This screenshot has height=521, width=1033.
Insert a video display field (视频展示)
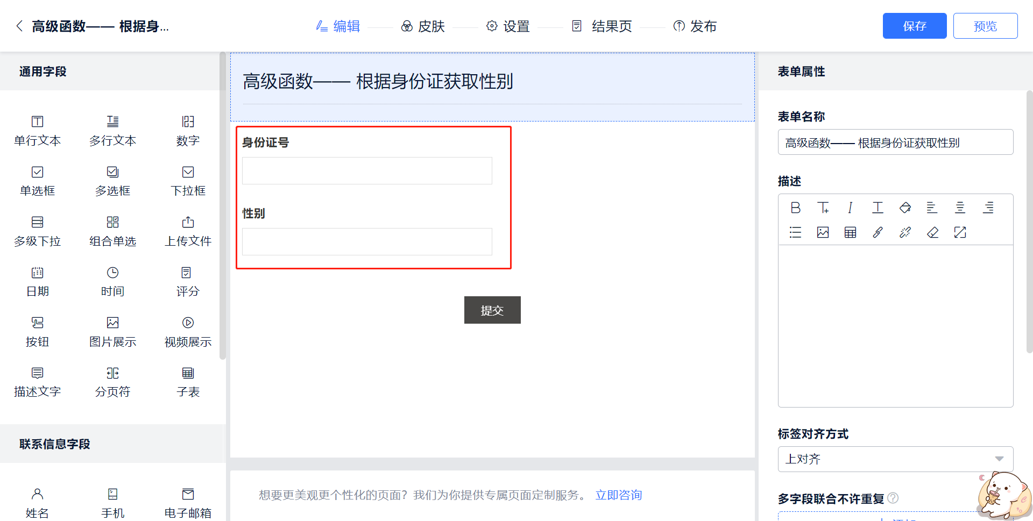pos(188,332)
